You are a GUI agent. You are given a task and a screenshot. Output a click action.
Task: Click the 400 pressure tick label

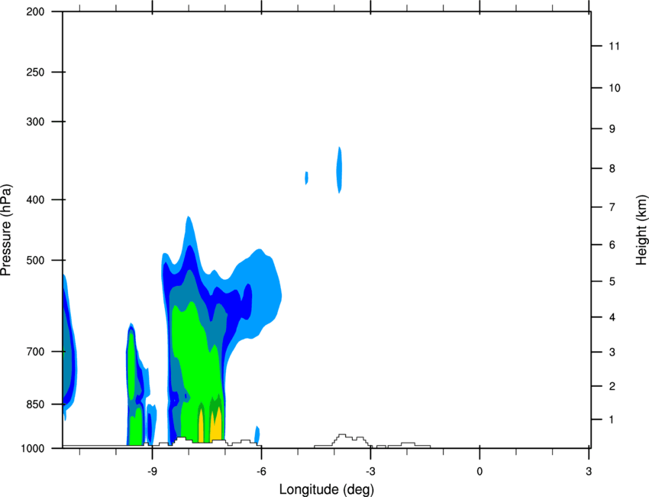[x=35, y=200]
